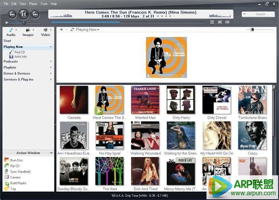This screenshot has height=200, width=279.
Task: Click the Camera action
Action: (12, 177)
